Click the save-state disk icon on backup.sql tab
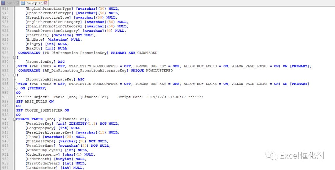 (23, 3)
